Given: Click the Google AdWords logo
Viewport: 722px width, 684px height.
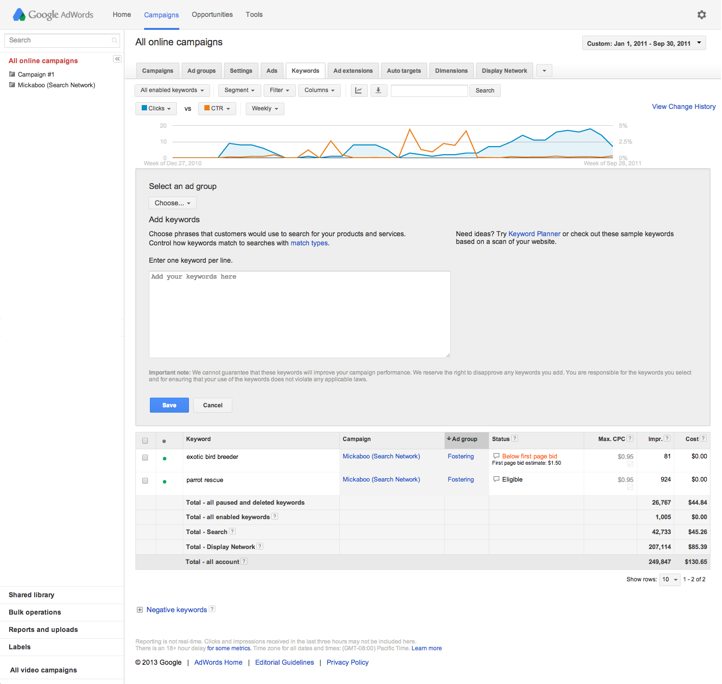Looking at the screenshot, I should tap(53, 14).
